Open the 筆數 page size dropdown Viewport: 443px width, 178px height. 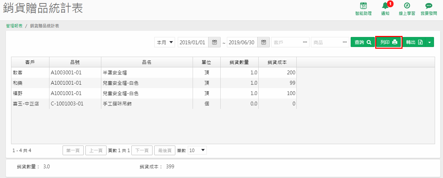[x=197, y=150]
